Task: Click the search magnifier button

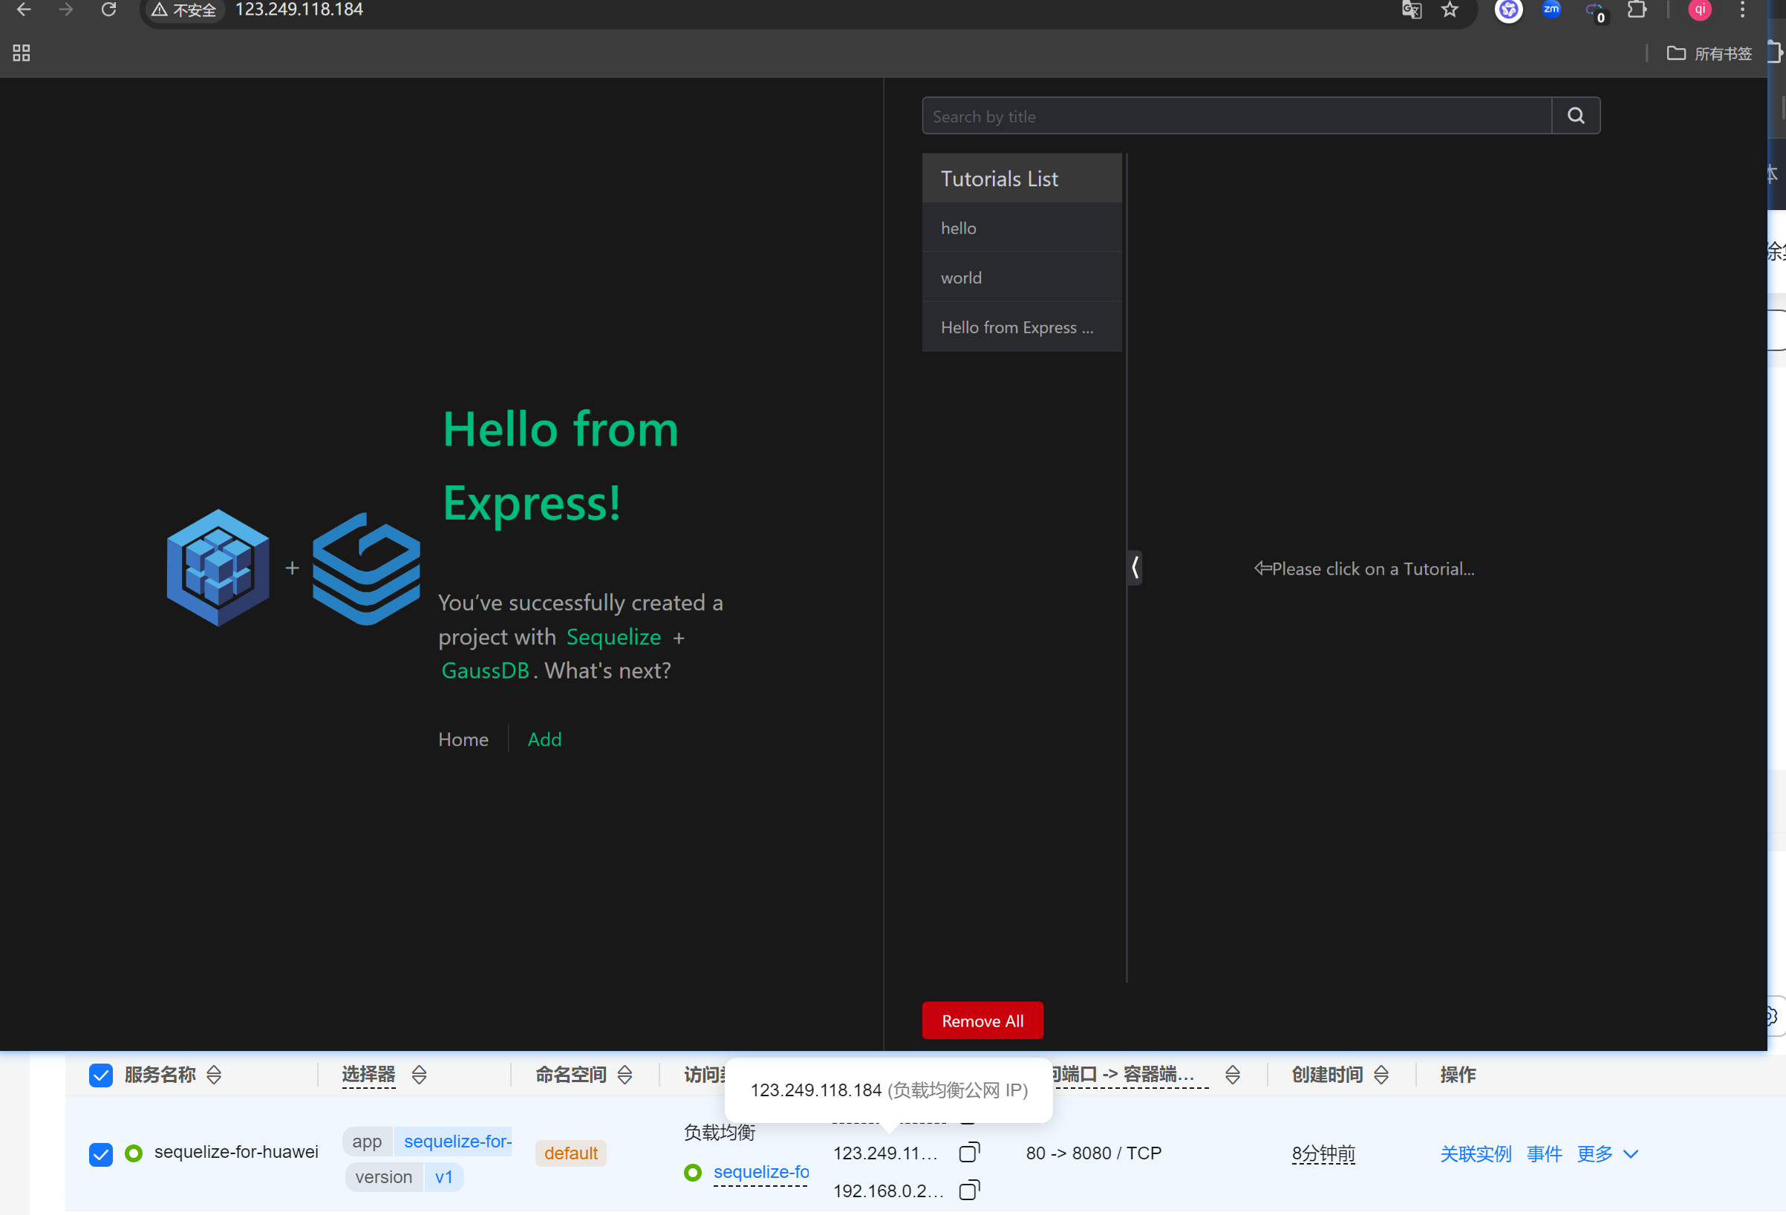Action: [1575, 116]
